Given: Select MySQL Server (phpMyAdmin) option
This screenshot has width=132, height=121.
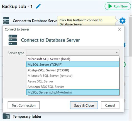Looking at the screenshot, I should pos(73,92).
